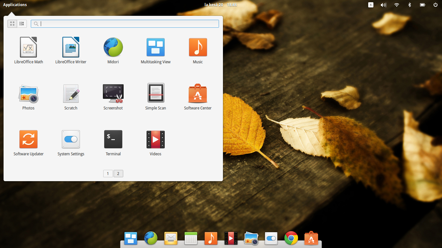This screenshot has width=442, height=248.
Task: Launch LibreOffice Math from the app grid
Action: pos(28,50)
